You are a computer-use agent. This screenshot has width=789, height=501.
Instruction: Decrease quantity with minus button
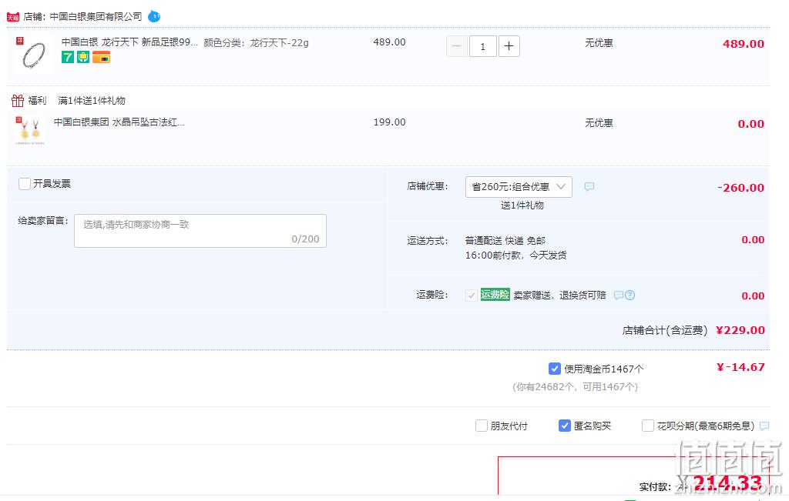click(457, 46)
